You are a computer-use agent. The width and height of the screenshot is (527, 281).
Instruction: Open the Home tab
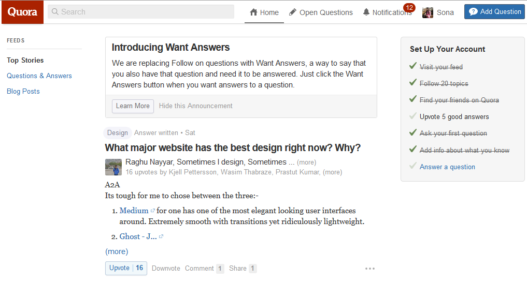264,12
